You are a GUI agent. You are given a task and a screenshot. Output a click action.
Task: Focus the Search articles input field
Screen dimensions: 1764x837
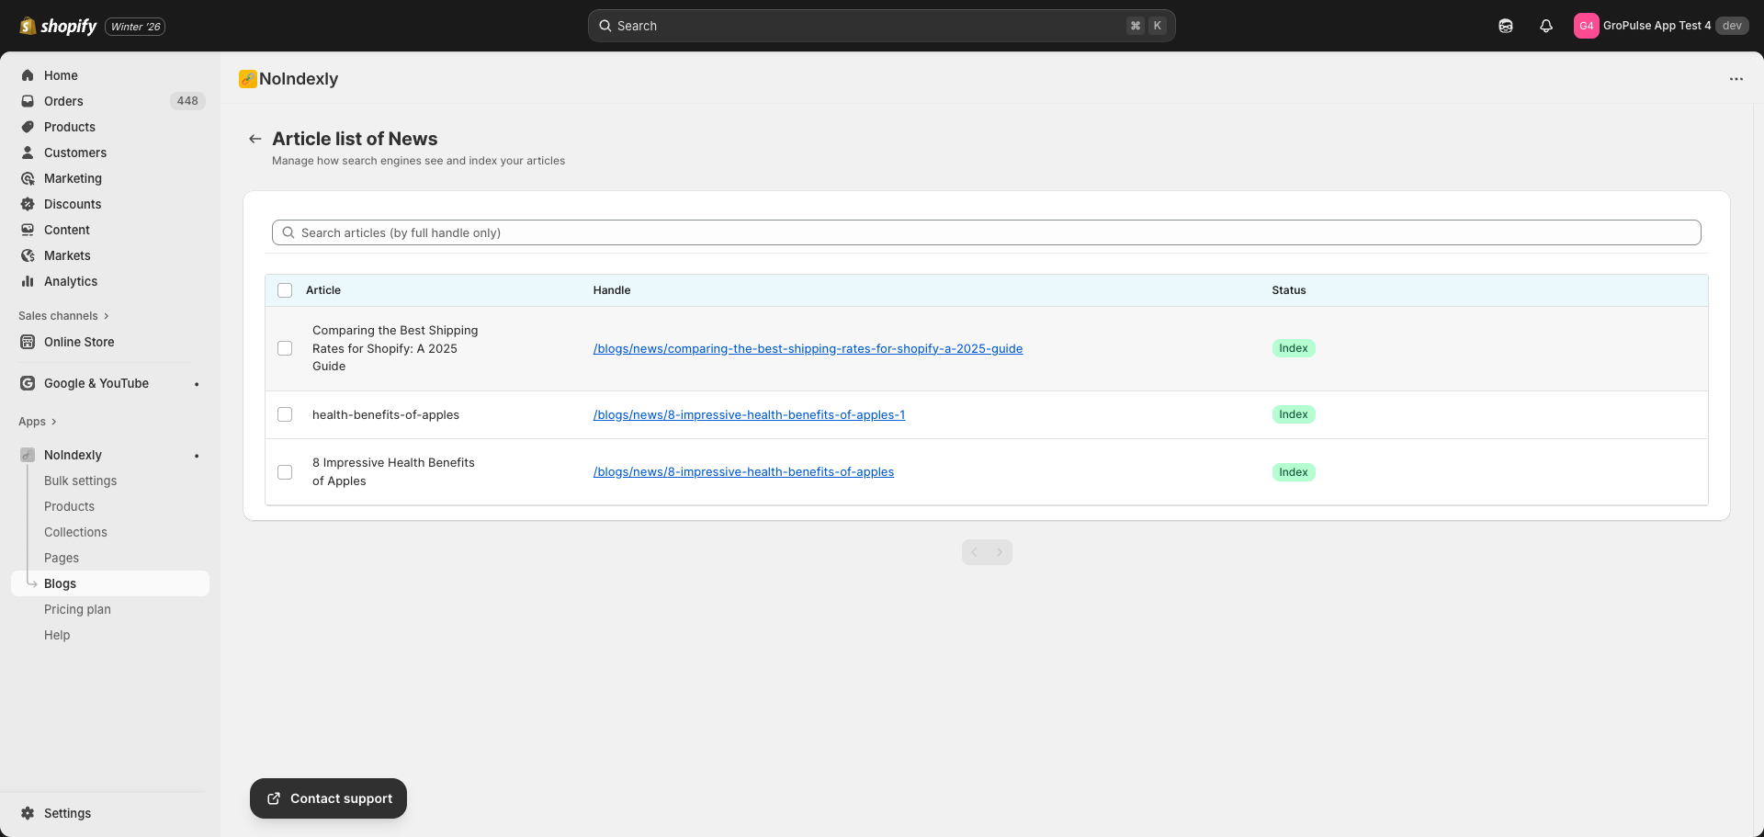coord(987,232)
